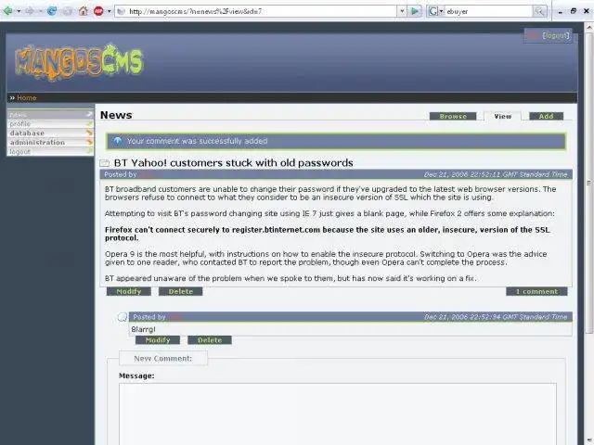Click the 'Your comment was successfully added' message

click(x=197, y=141)
